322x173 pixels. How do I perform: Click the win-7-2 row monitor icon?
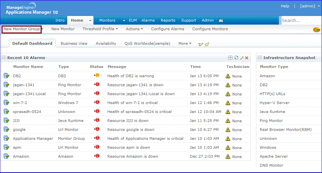[6, 103]
